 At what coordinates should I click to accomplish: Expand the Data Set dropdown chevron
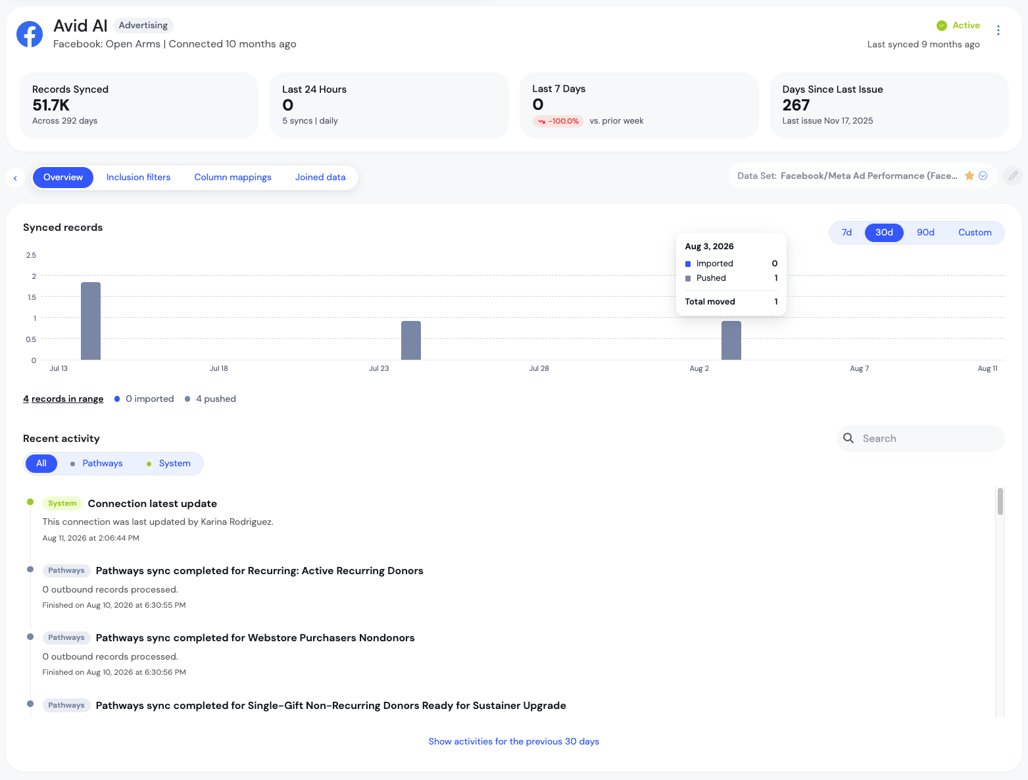(983, 176)
